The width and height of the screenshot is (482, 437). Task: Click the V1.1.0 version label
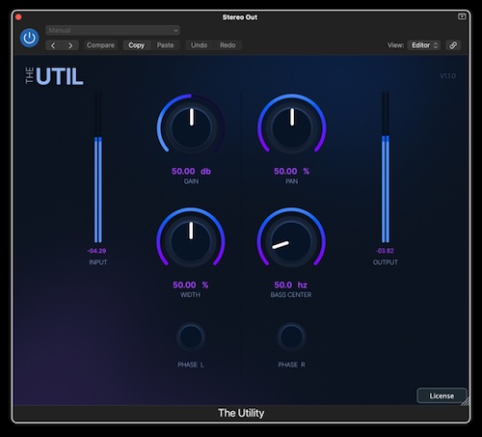tap(447, 76)
